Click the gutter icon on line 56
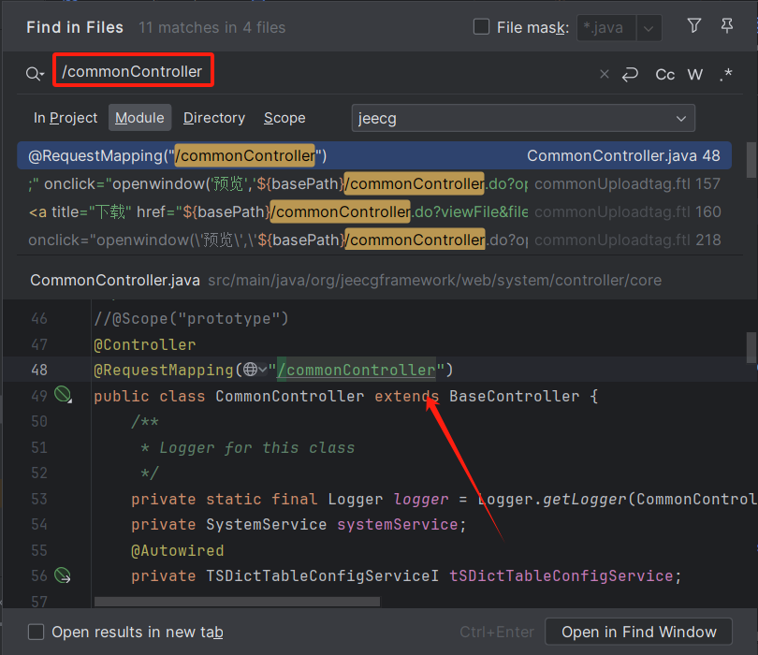This screenshot has width=758, height=655. coord(63,575)
